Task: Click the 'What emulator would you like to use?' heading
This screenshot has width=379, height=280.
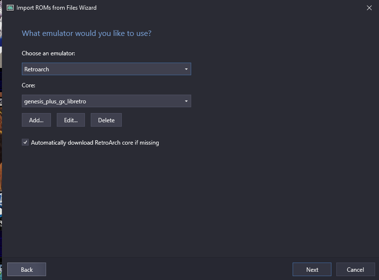Action: 86,33
